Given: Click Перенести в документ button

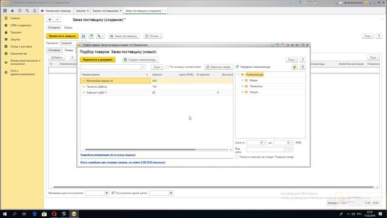Looking at the screenshot, I should point(97,59).
